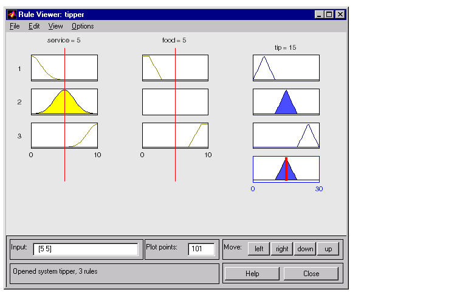Click the aggregated tip output plot
This screenshot has height=298, width=457.
(286, 169)
